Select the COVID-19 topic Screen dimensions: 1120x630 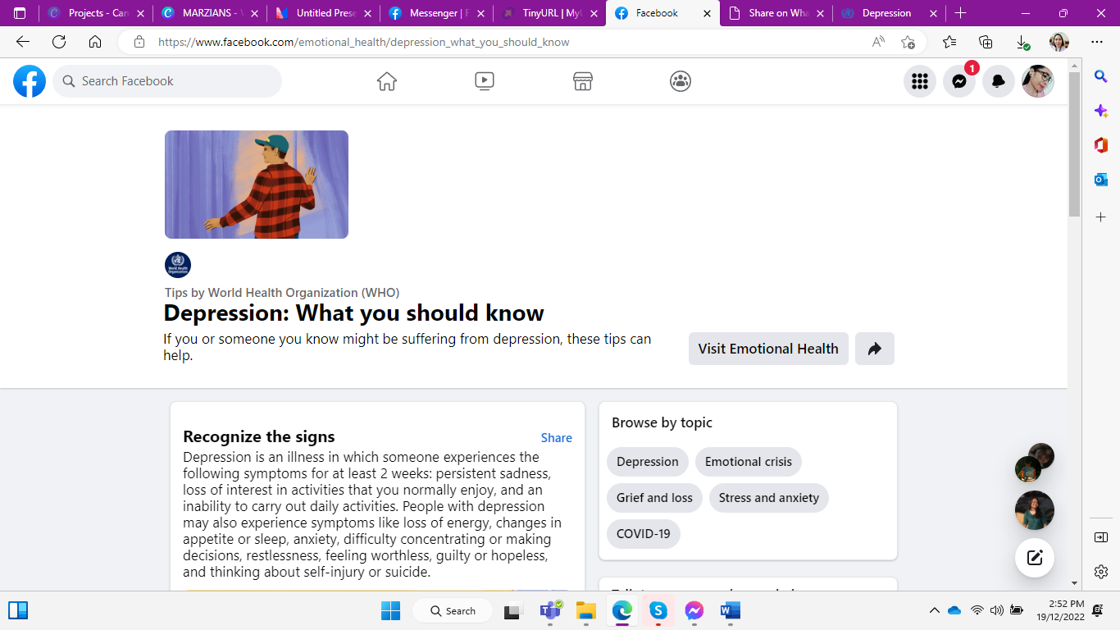click(644, 534)
